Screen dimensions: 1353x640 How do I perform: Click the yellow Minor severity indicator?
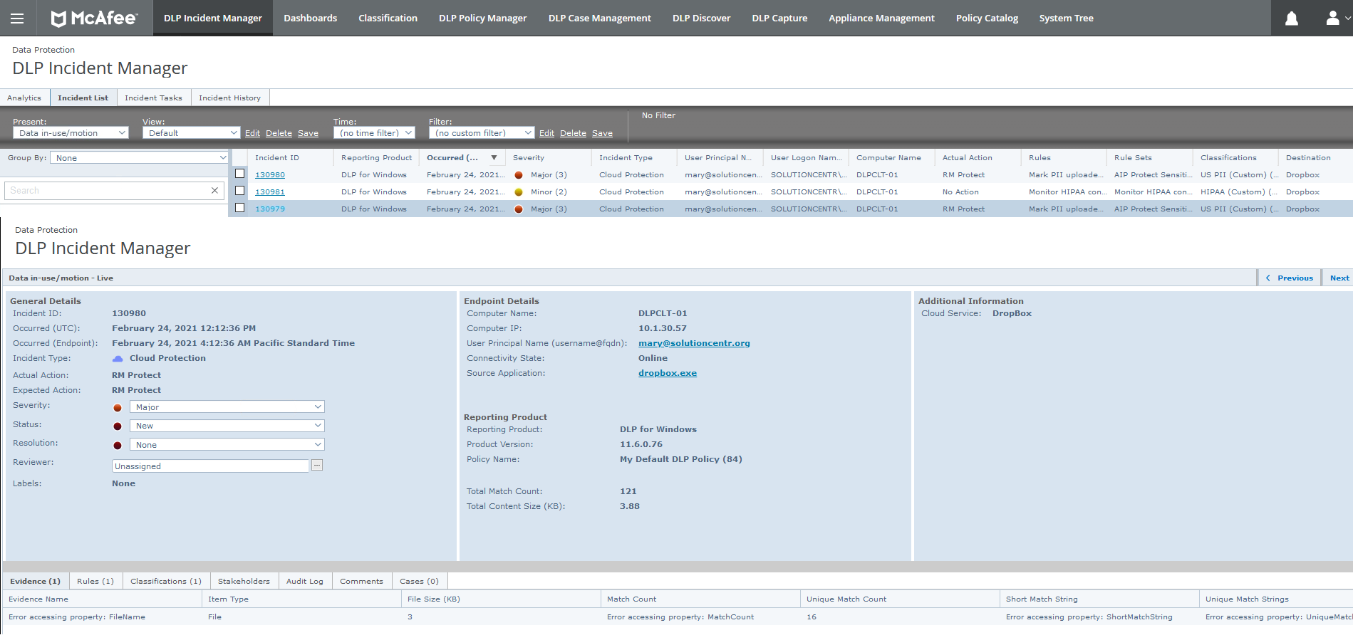pos(519,192)
